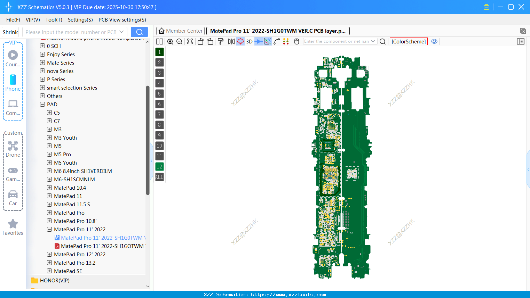
Task: Click the zoom out magnifier icon
Action: click(x=180, y=42)
